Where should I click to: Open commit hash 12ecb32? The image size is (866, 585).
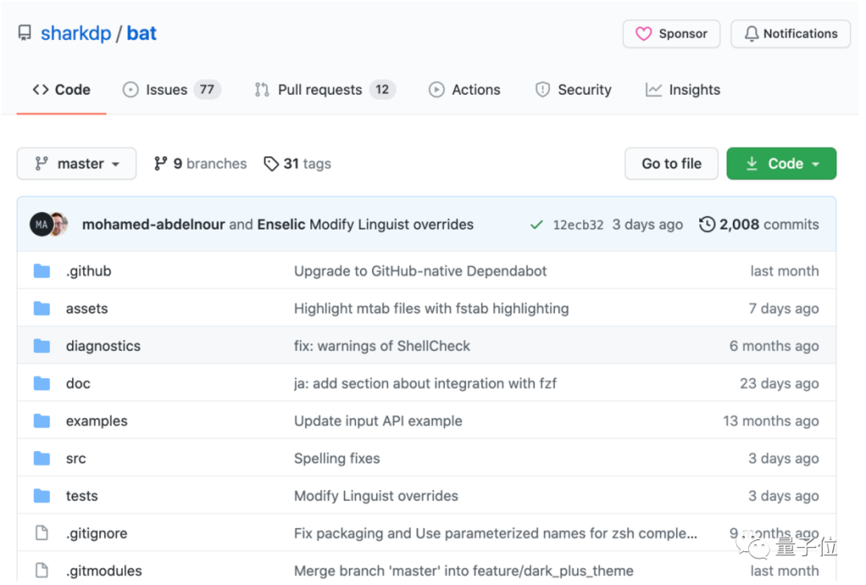pos(577,225)
